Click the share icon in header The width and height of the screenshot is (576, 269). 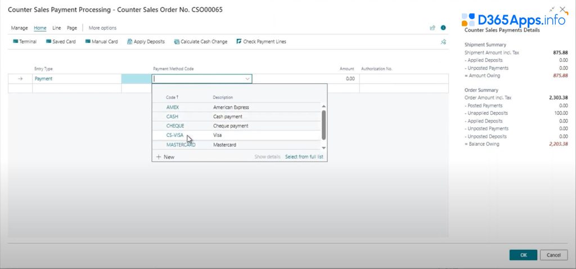[x=432, y=28]
